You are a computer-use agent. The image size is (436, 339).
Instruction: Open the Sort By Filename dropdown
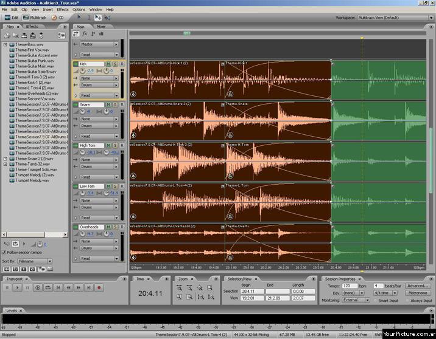35,261
